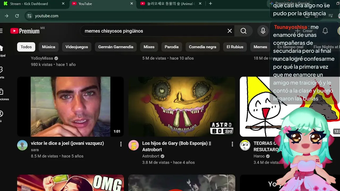Play the victor le dice a joel thumbnail
Viewport: 340px width, 191px height.
(70, 107)
